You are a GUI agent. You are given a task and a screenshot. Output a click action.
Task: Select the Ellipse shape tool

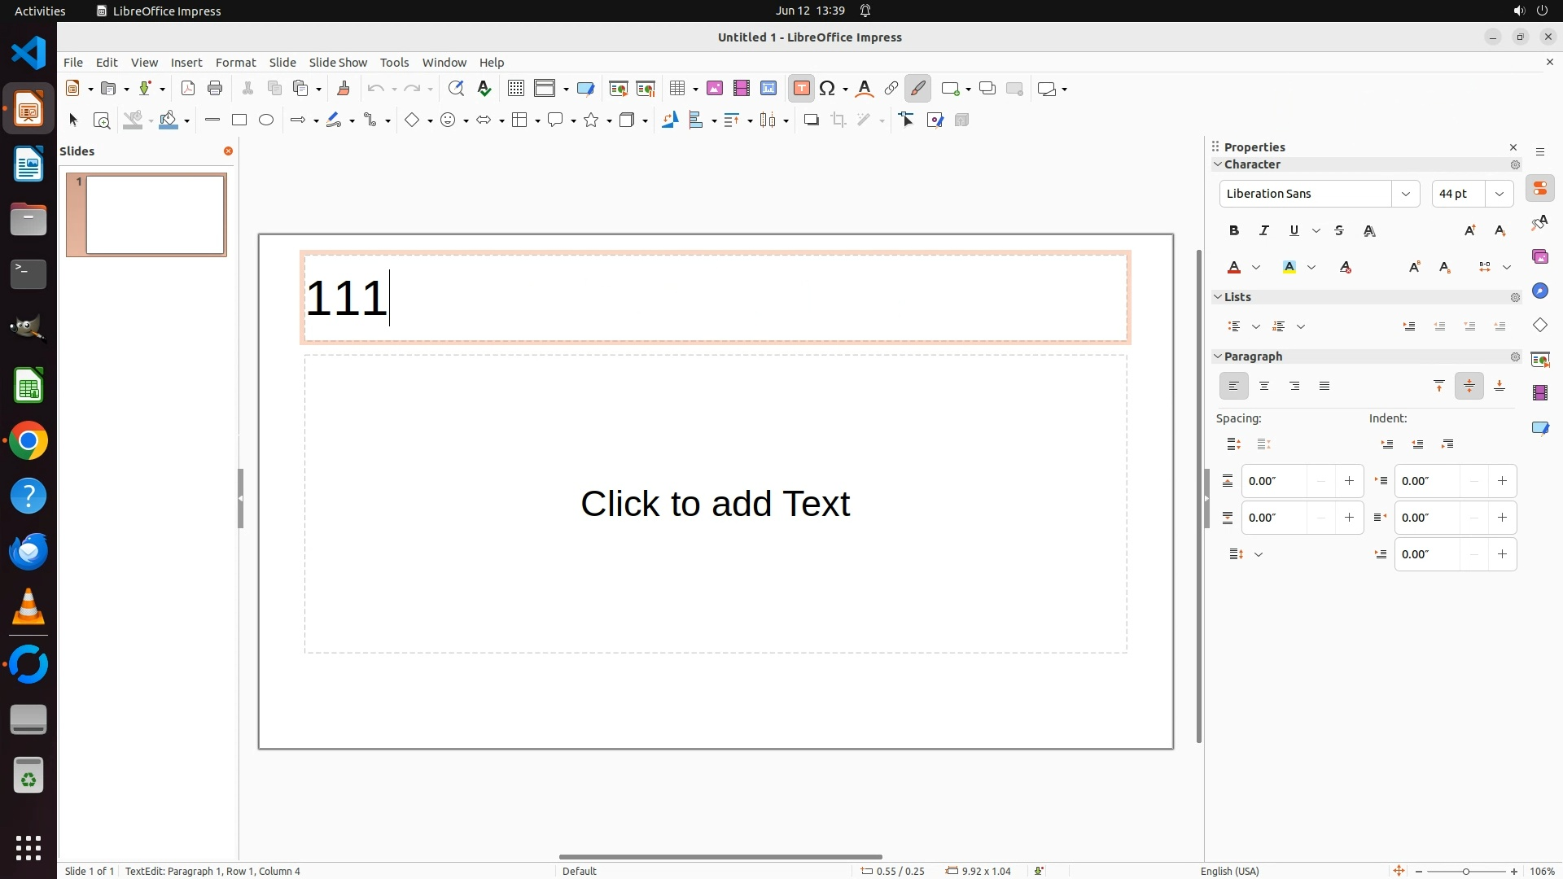(266, 120)
